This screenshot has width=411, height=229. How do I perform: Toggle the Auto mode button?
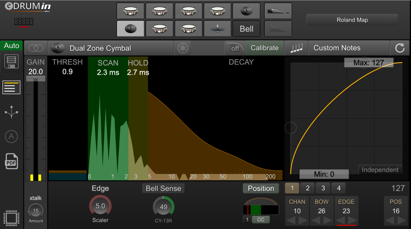[x=11, y=46]
